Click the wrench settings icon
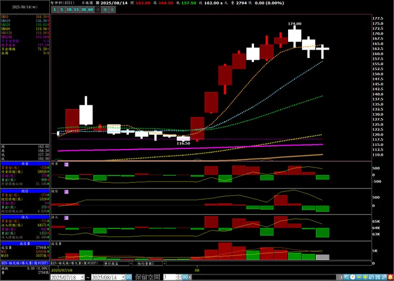 (384, 277)
